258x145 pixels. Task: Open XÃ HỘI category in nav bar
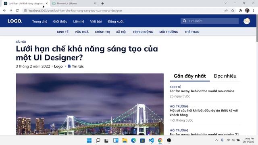121,32
